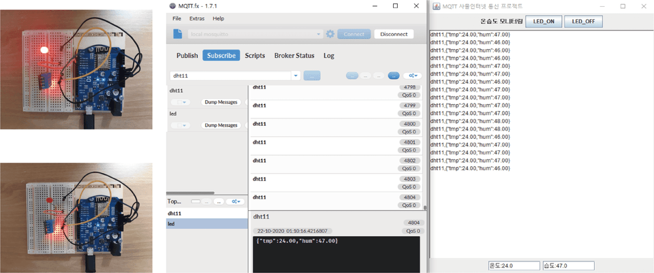Select led in the topics collector list
Screen dimensions: 654x273
coord(207,224)
